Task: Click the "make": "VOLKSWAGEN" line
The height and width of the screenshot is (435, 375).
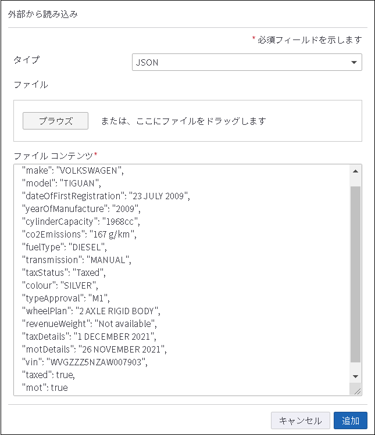Action: pyautogui.click(x=73, y=170)
